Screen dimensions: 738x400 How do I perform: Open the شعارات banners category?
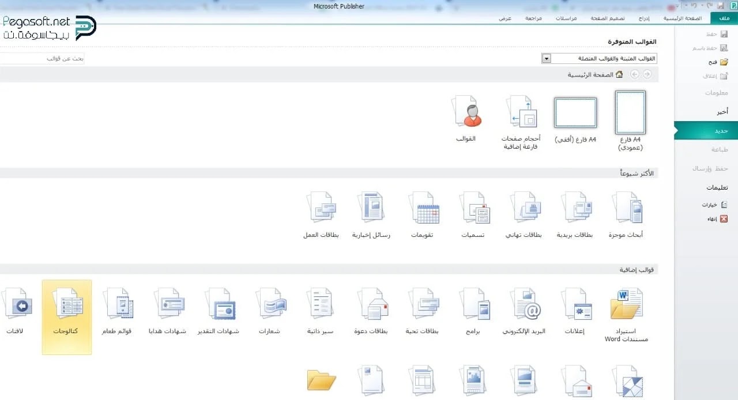(270, 311)
